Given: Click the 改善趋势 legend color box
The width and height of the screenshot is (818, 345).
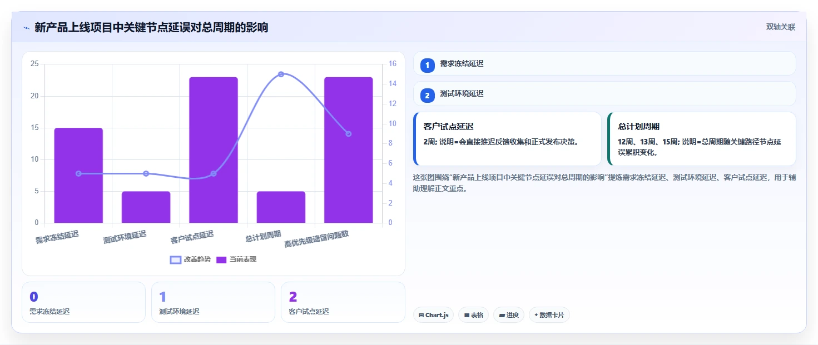Looking at the screenshot, I should (x=176, y=260).
